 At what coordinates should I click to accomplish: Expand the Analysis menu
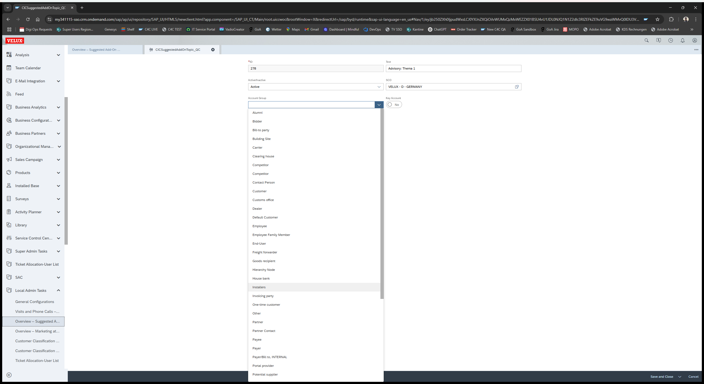coord(58,55)
